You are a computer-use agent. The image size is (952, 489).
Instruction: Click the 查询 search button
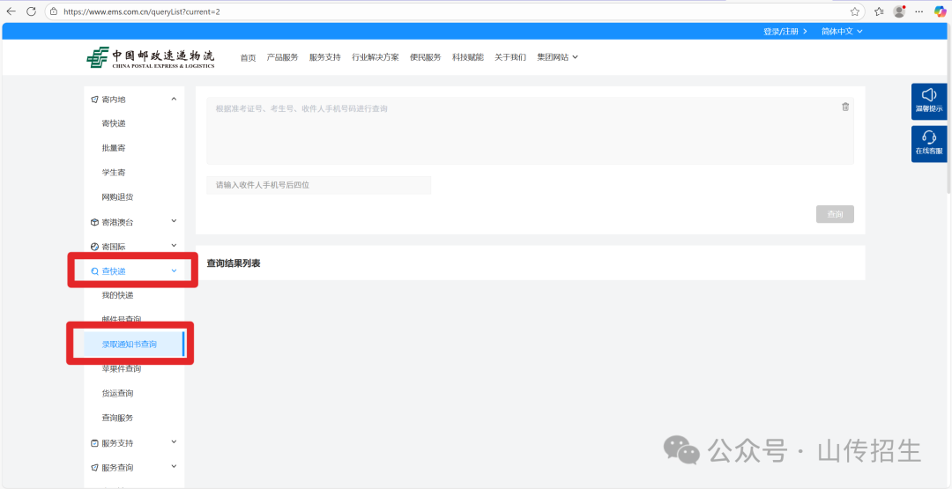tap(835, 214)
